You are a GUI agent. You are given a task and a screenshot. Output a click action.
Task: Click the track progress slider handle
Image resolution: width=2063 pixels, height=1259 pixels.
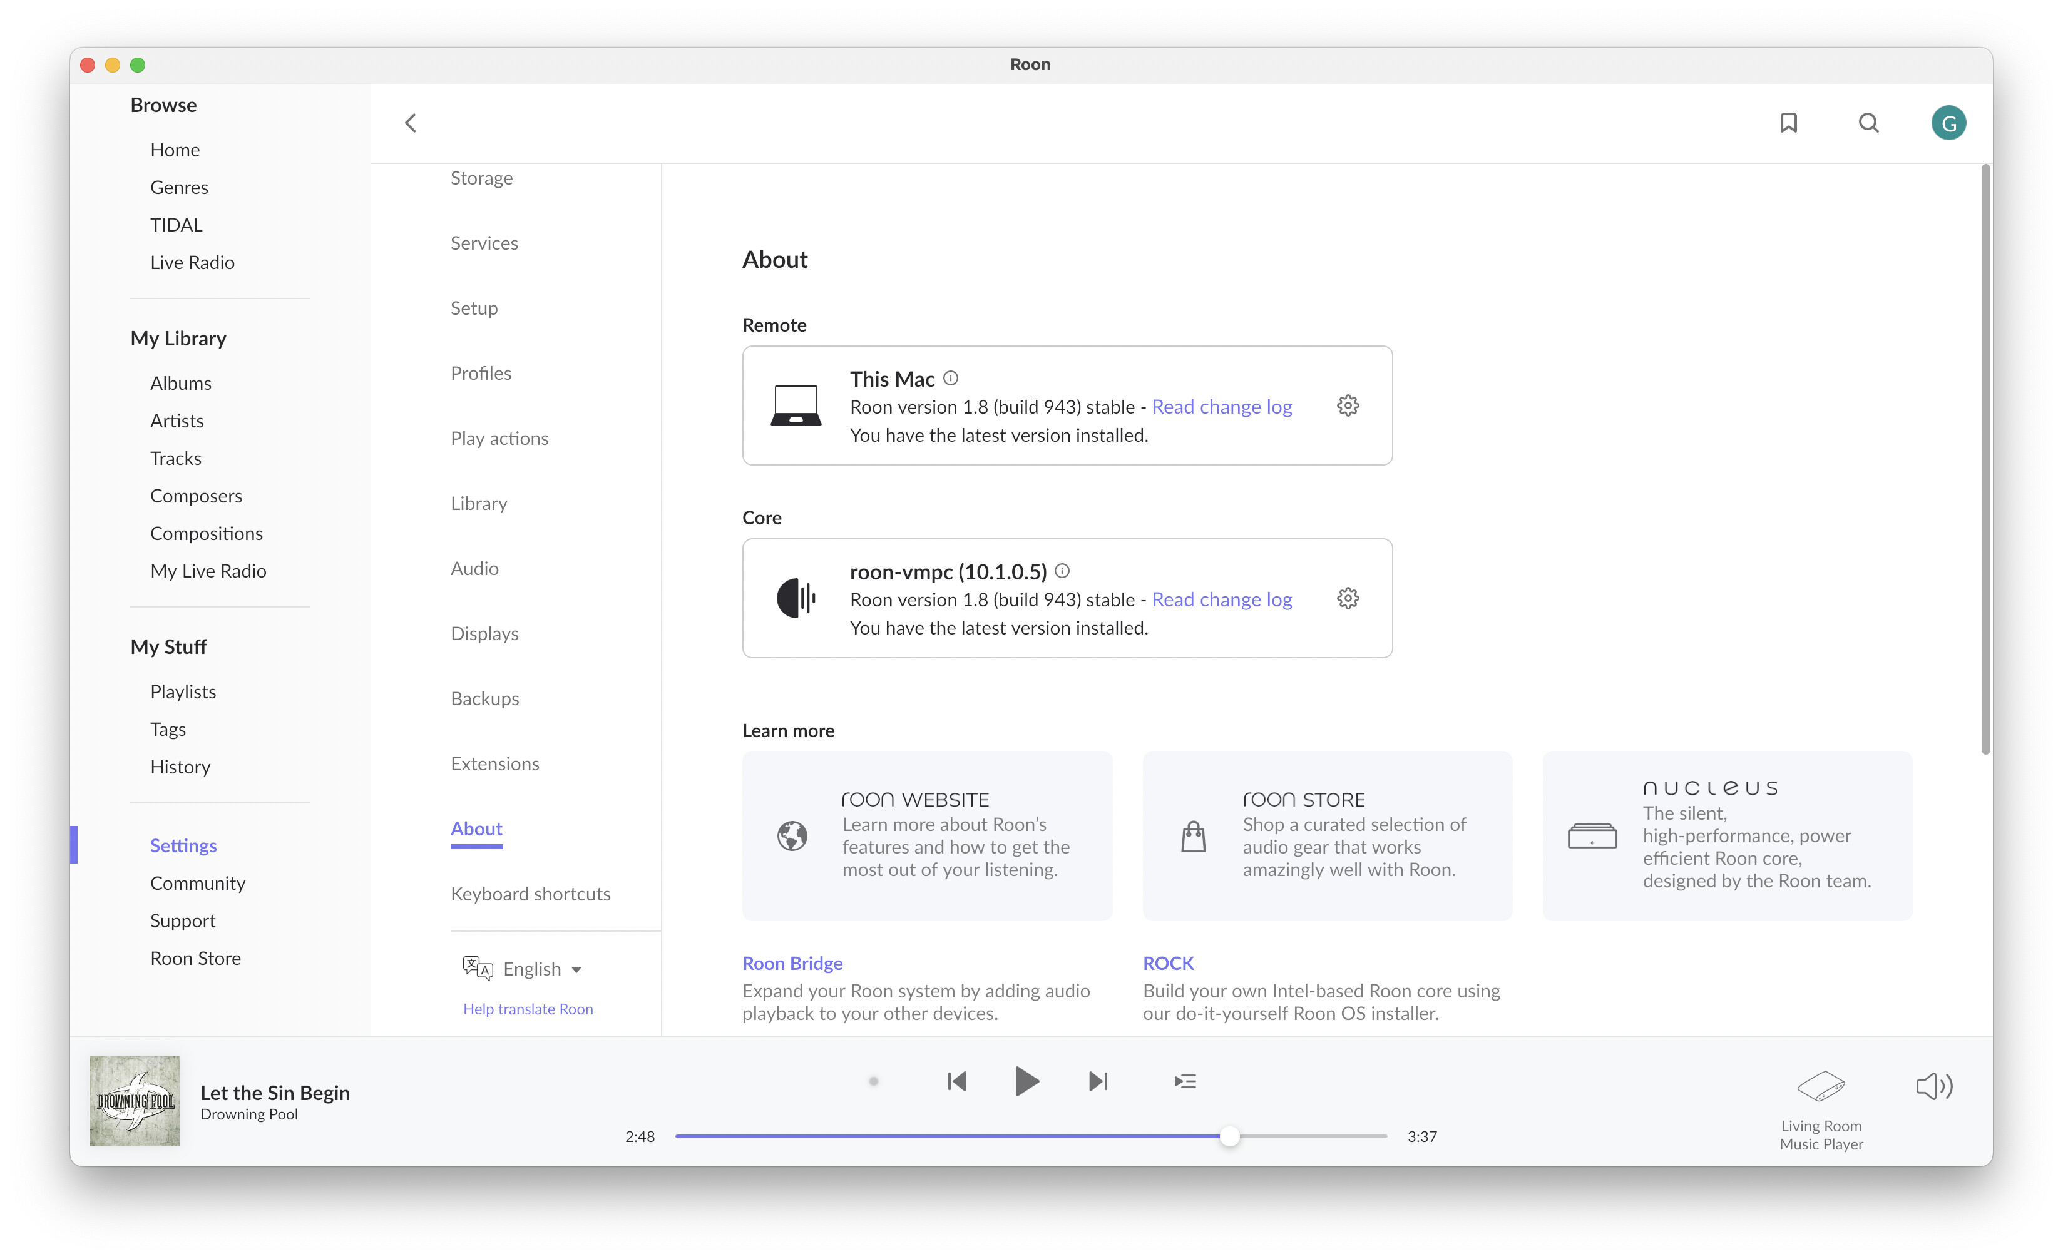click(x=1229, y=1136)
